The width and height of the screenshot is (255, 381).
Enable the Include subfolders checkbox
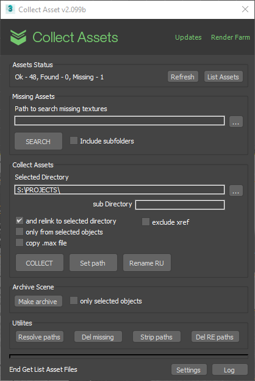pos(74,140)
